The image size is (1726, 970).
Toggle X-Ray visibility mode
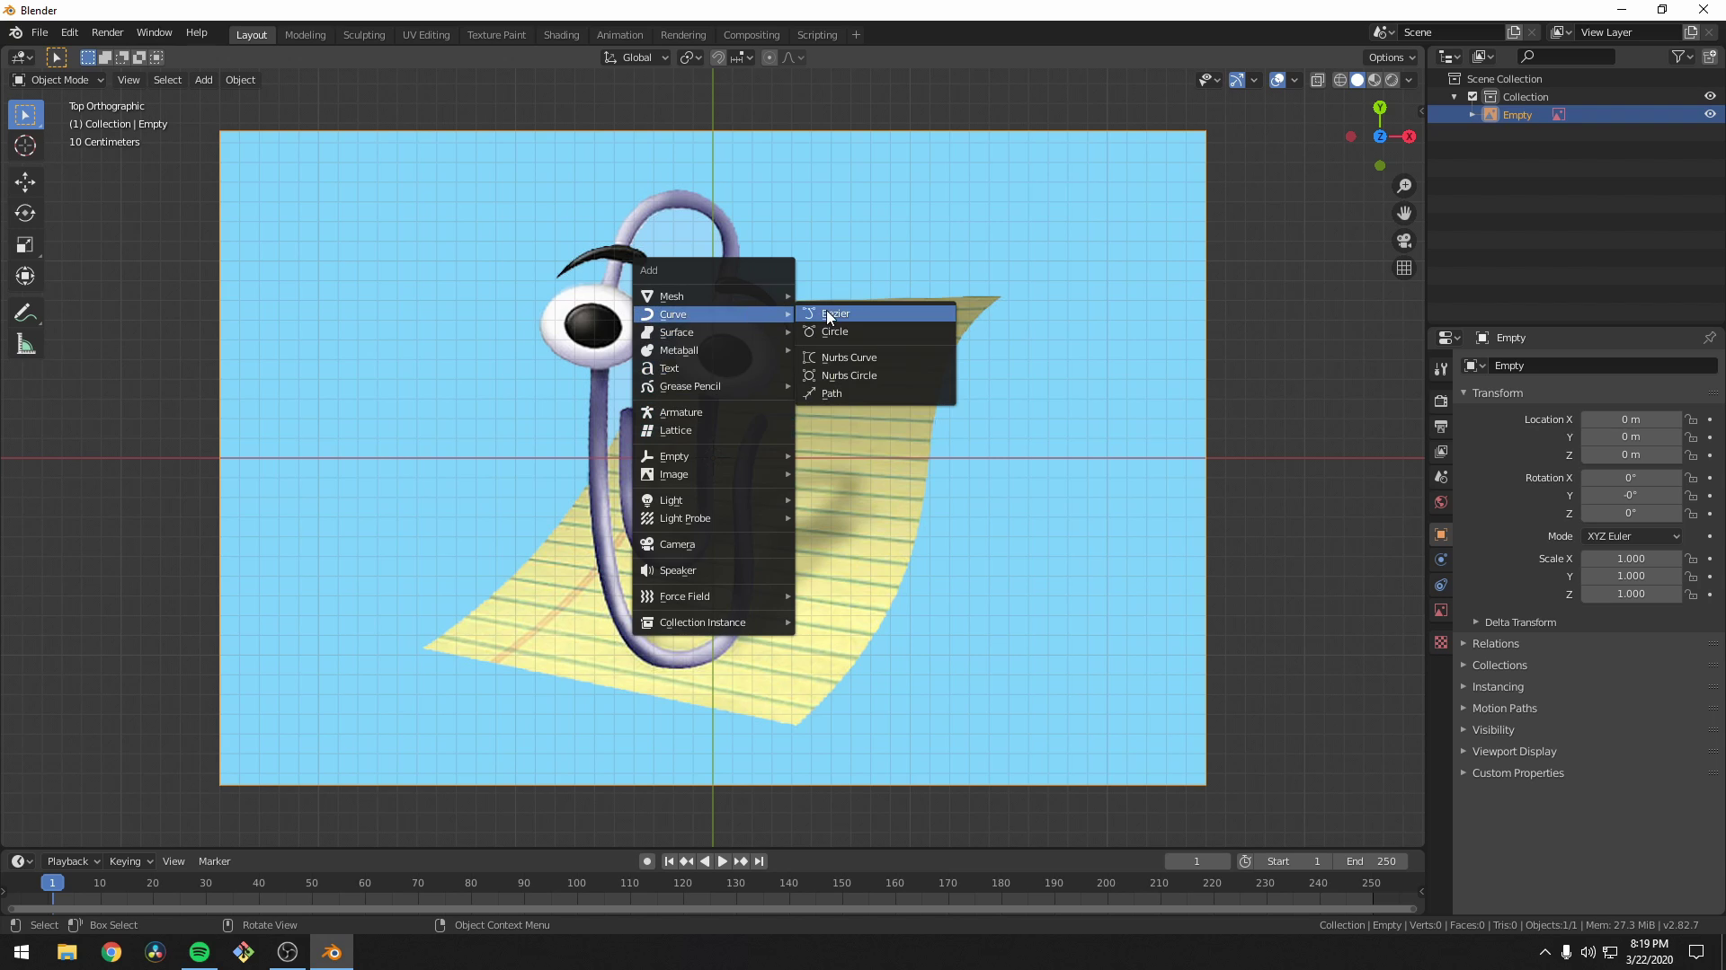(x=1314, y=79)
